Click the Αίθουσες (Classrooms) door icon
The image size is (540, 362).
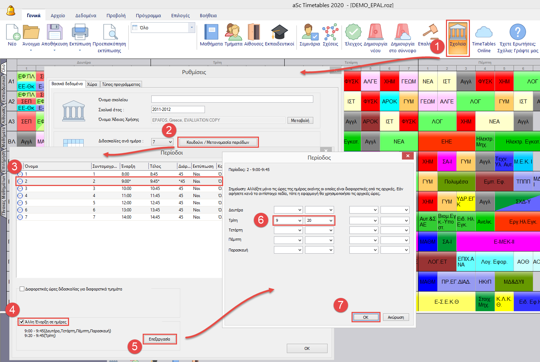coord(254,32)
